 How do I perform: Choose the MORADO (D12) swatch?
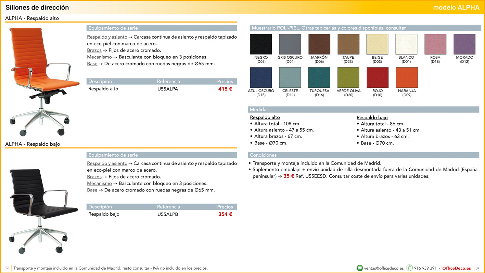pyautogui.click(x=464, y=44)
